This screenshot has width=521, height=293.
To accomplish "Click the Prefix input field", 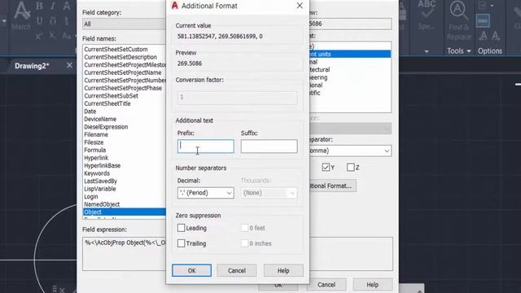I will (x=206, y=146).
